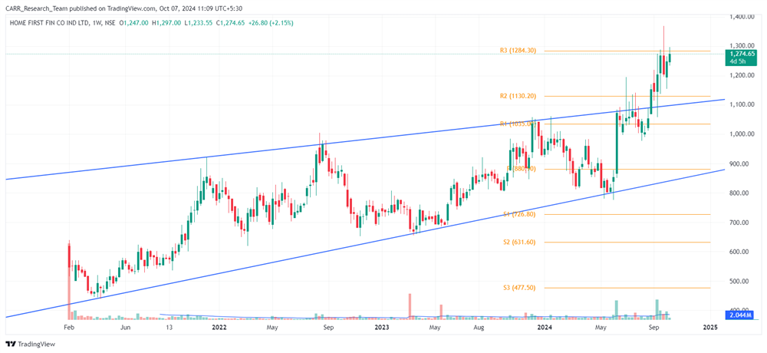This screenshot has width=767, height=353.
Task: Click the 1,100.00 price axis label
Action: 742,105
